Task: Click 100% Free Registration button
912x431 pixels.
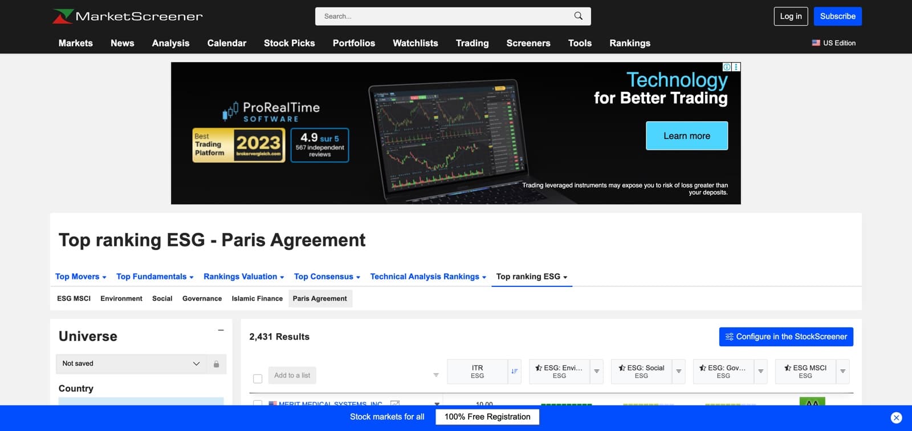Action: [487, 417]
